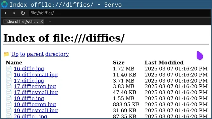Click the folder icon beside parent directory
Screen dimensions: 212x119
coord(6,54)
